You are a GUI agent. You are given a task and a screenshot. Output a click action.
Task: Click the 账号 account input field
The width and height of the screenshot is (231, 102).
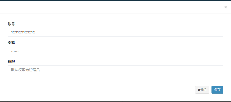coord(115,32)
